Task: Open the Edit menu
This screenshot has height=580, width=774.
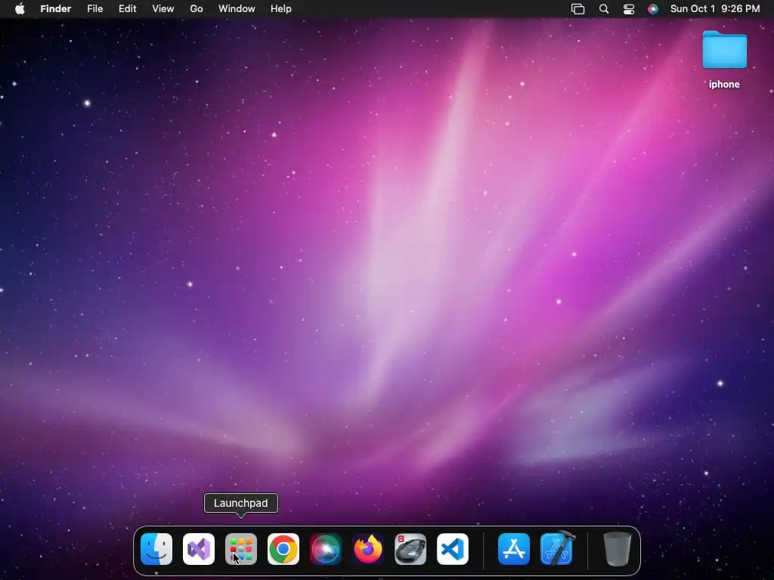Action: pos(127,9)
